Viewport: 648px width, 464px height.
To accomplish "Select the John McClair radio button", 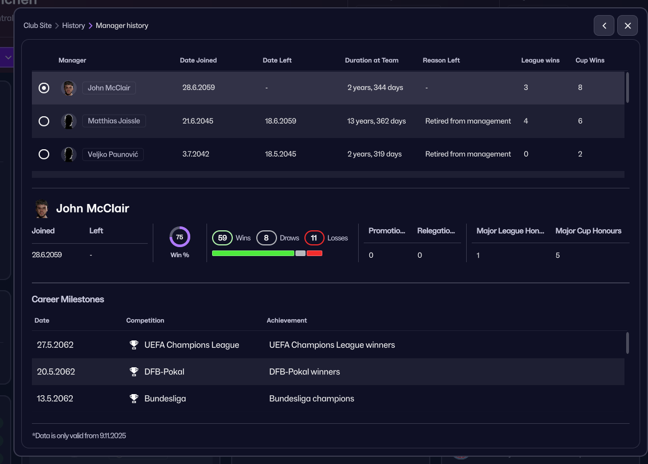I will coord(44,88).
